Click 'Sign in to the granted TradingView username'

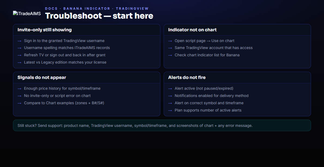64,41
